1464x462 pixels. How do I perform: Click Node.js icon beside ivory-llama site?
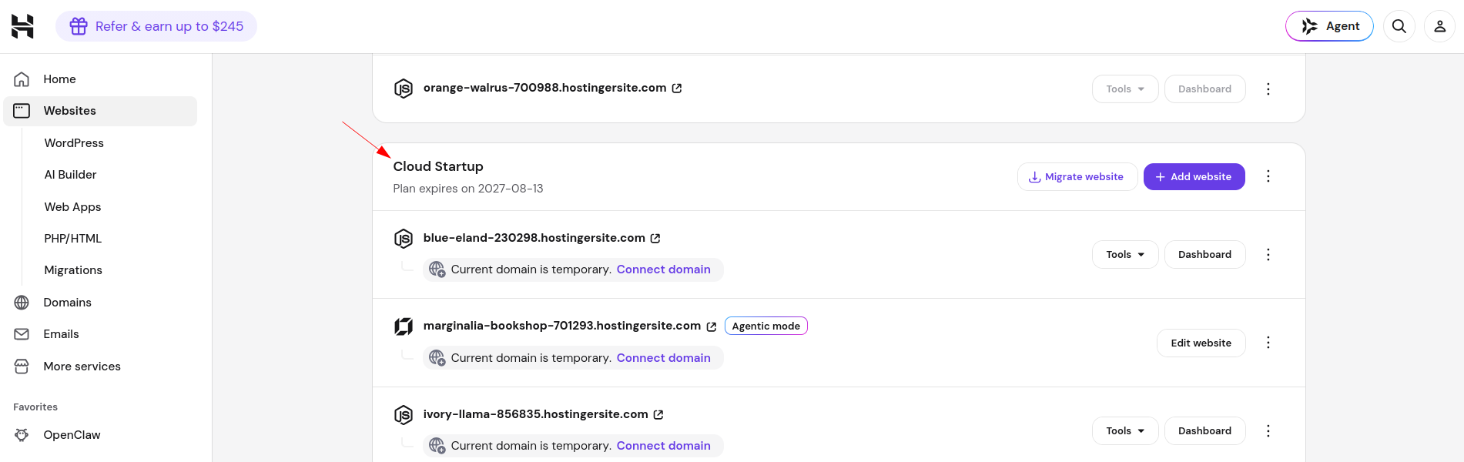[x=404, y=415]
